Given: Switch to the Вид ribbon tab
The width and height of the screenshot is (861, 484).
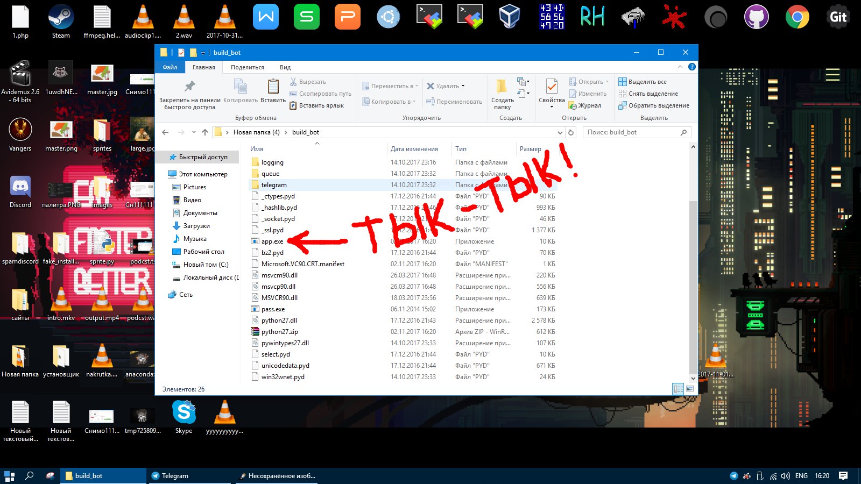Looking at the screenshot, I should [285, 67].
